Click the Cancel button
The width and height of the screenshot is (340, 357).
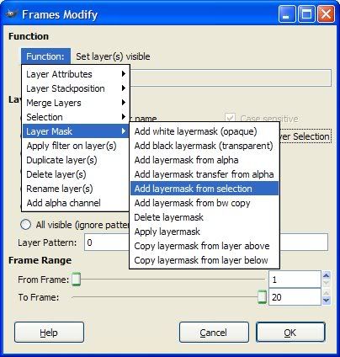pyautogui.click(x=214, y=333)
